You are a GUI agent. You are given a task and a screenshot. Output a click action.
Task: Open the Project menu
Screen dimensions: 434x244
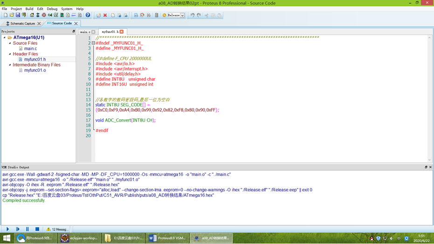[x=16, y=9]
